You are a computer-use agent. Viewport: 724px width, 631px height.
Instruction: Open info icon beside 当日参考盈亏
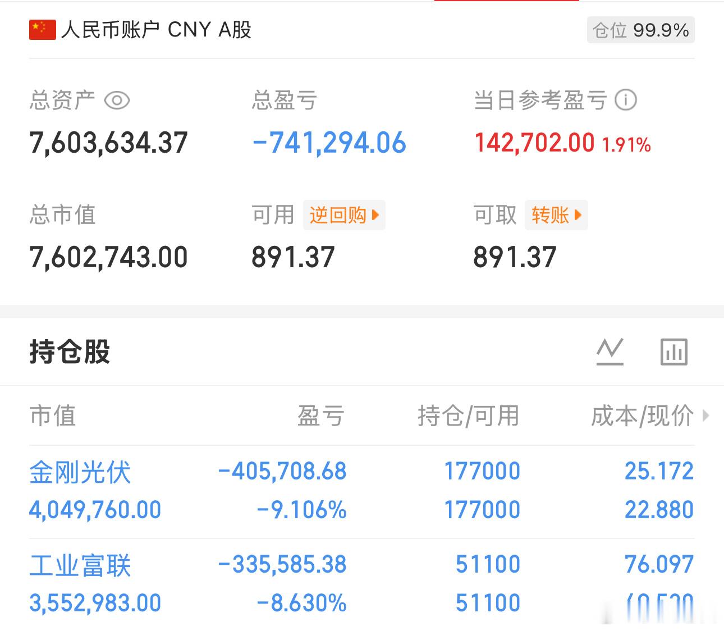(626, 100)
